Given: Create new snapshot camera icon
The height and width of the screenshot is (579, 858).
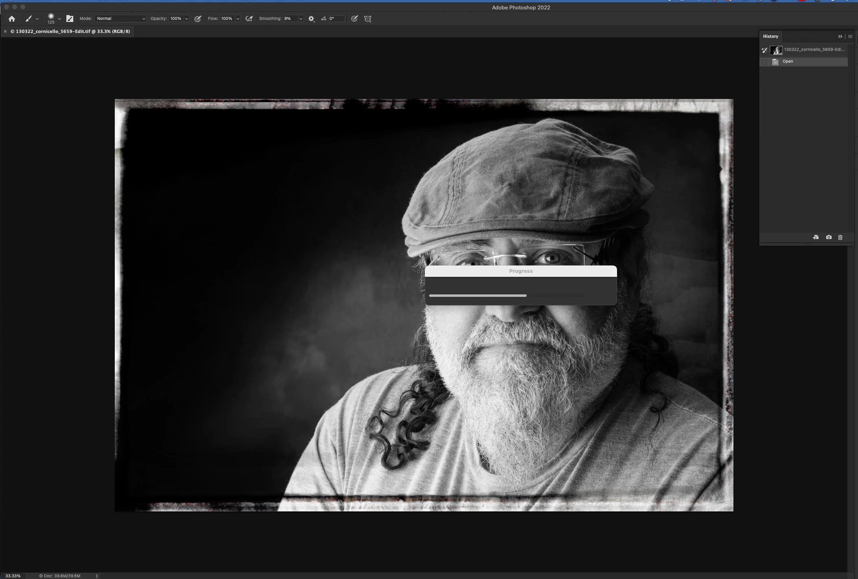Looking at the screenshot, I should [x=829, y=237].
